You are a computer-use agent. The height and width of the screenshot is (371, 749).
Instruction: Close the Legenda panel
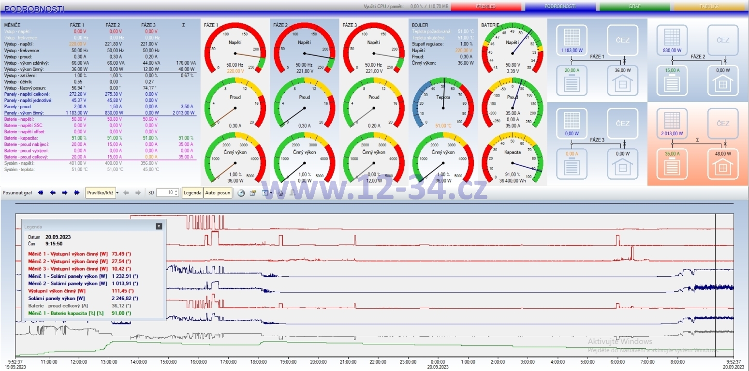pos(159,226)
